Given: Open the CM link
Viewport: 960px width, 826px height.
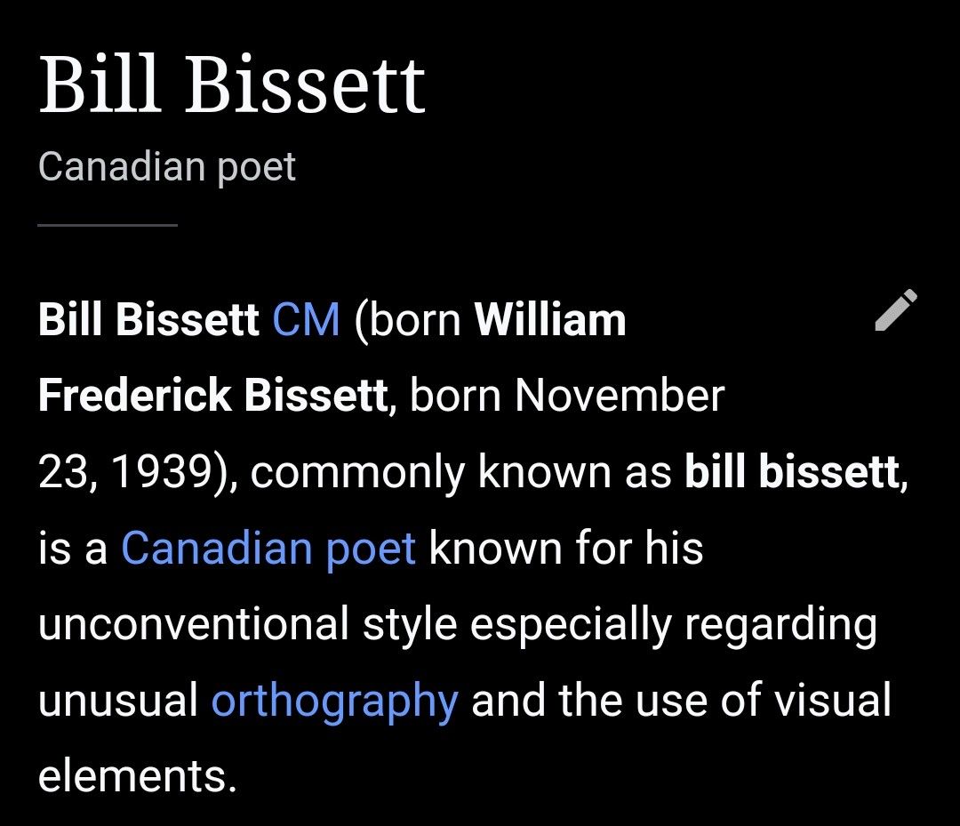Looking at the screenshot, I should 306,319.
